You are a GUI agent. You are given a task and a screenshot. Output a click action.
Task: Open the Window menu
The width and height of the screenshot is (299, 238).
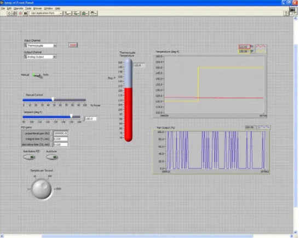click(x=48, y=8)
